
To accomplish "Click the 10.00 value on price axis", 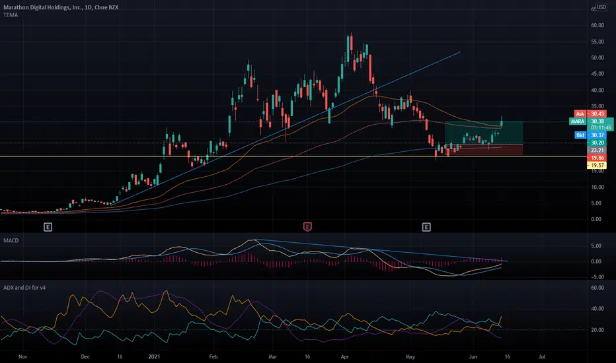I will click(597, 187).
